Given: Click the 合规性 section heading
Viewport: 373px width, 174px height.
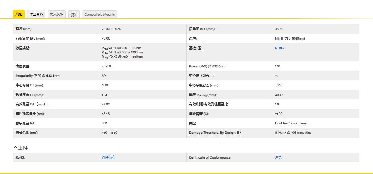Looking at the screenshot, I should (20, 148).
